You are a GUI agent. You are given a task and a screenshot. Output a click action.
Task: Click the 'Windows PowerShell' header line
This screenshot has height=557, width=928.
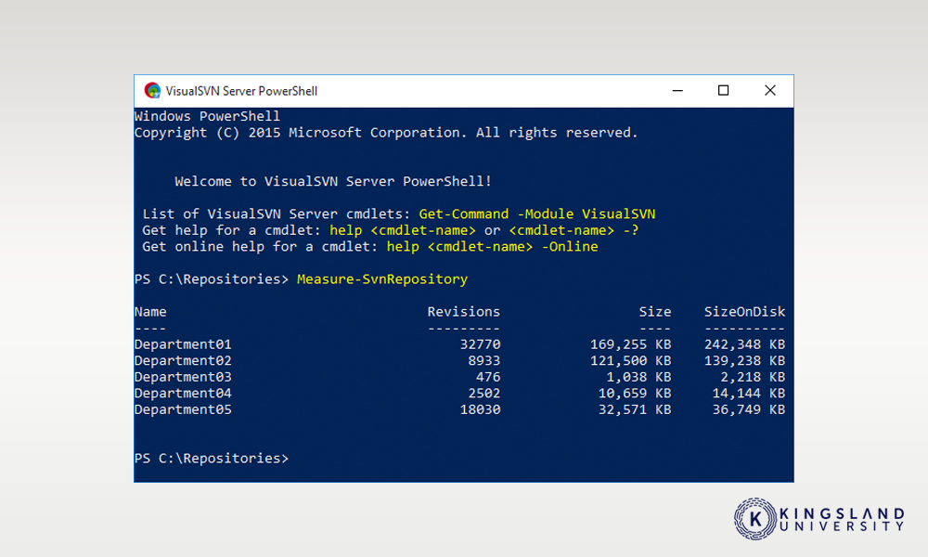pyautogui.click(x=207, y=116)
